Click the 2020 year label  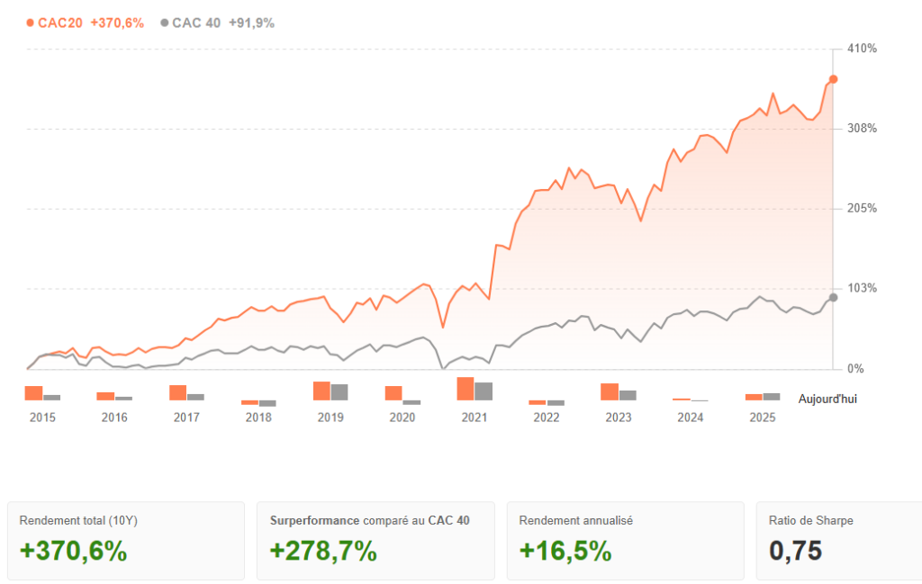[x=402, y=418]
